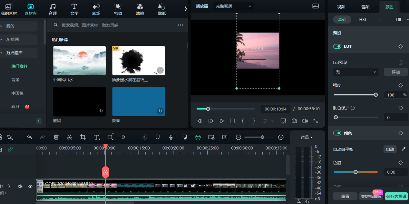Click the undo arrow in timeline toolbar
The image size is (409, 204).
[x=29, y=137]
